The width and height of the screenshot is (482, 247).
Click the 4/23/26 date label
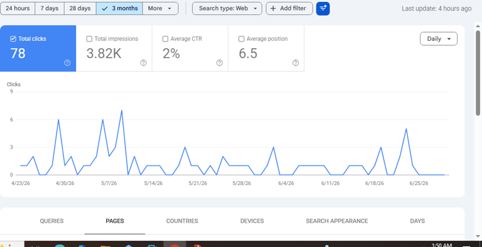pos(20,184)
